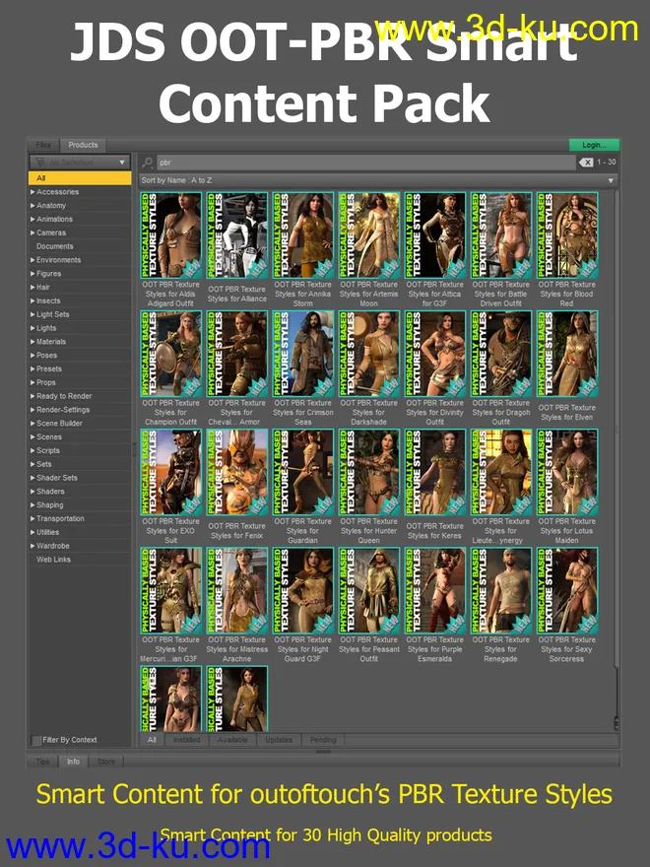The width and height of the screenshot is (650, 867).
Task: Open the Store tab
Action: [x=106, y=762]
